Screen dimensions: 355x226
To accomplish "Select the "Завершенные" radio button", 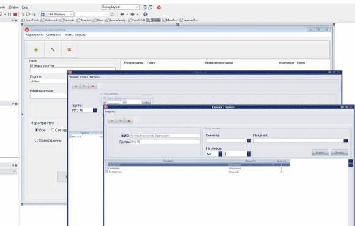I will tap(37, 140).
